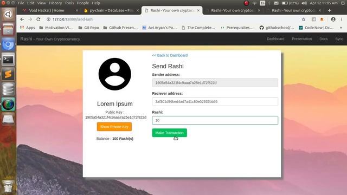The height and width of the screenshot is (195, 347).
Task: Open the volume indicator
Action: (304, 3)
